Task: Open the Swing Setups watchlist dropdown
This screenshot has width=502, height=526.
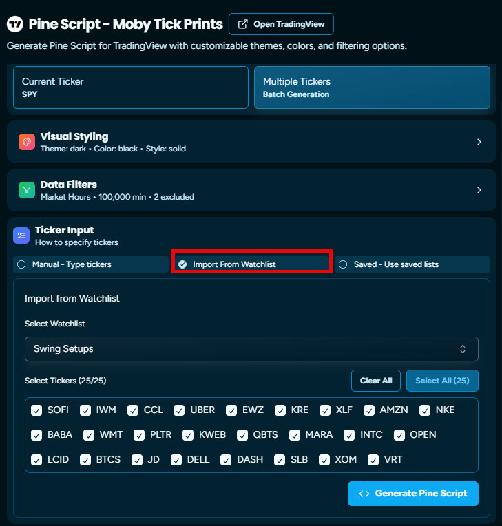Action: [251, 349]
